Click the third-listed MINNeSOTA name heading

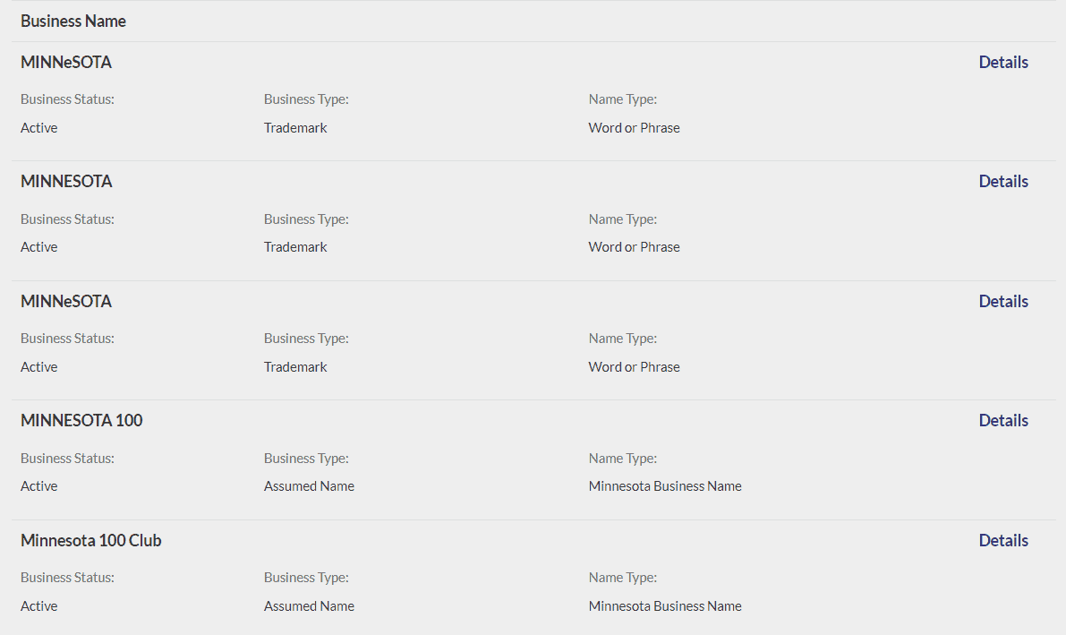tap(66, 301)
